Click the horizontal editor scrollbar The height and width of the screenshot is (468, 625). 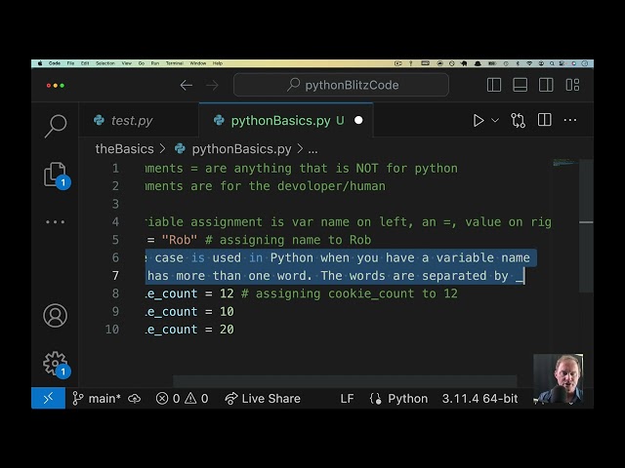click(345, 381)
